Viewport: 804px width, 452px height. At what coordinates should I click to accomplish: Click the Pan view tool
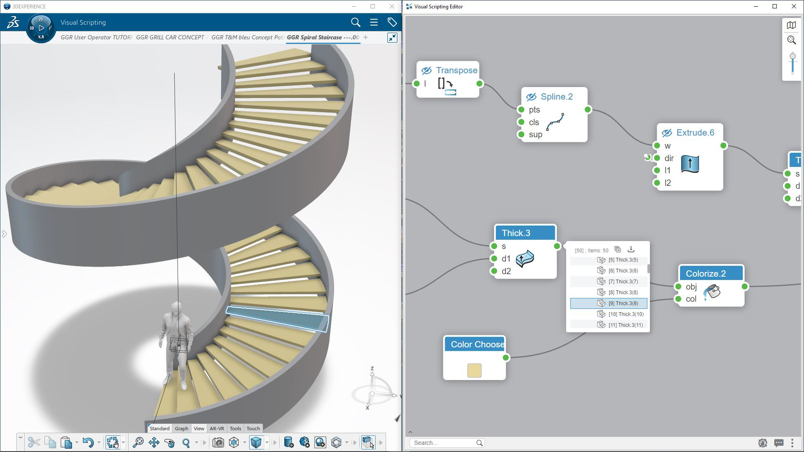click(154, 442)
